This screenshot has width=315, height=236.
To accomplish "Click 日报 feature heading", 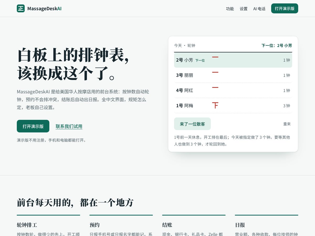I will click(x=240, y=225).
